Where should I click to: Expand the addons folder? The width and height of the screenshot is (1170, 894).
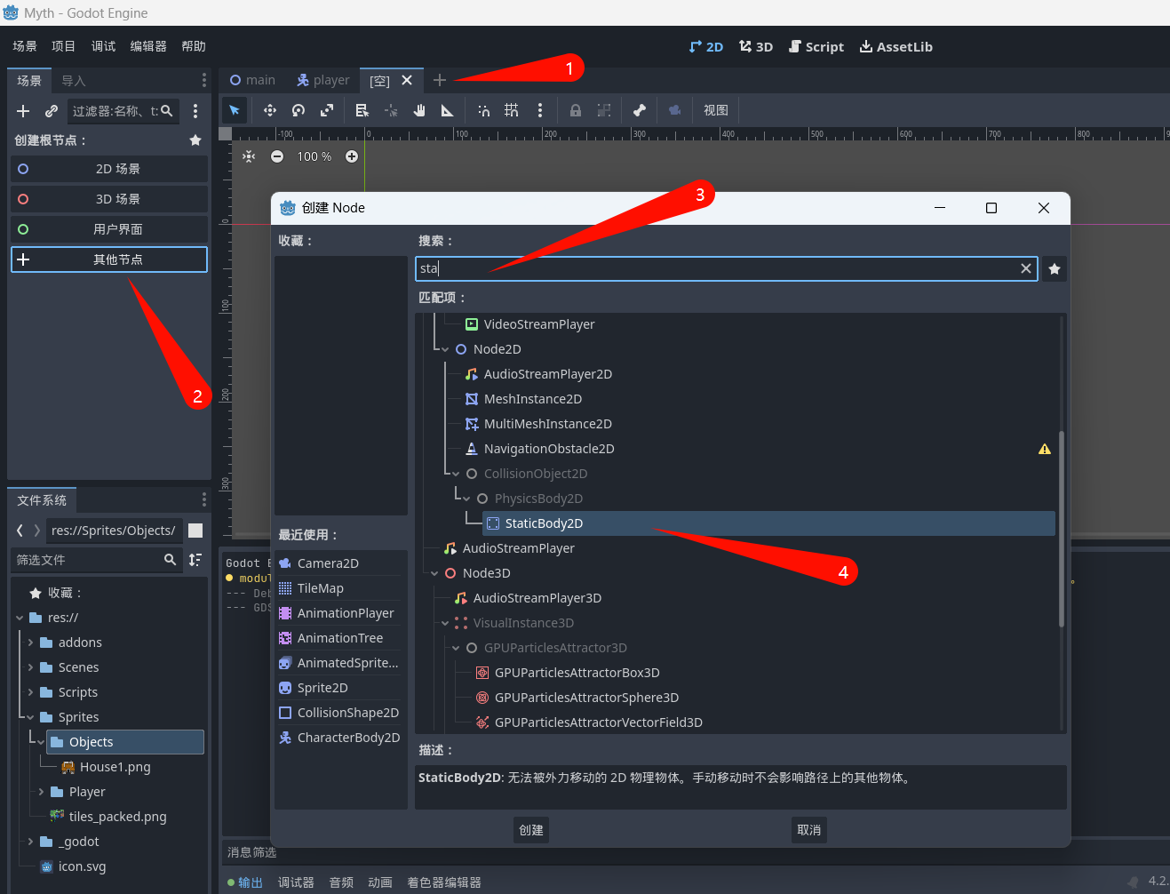click(x=31, y=643)
